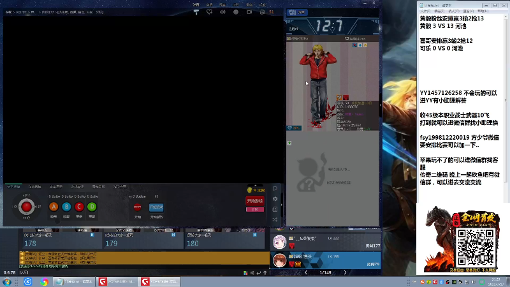
Task: Click the green D button
Action: pos(92,207)
